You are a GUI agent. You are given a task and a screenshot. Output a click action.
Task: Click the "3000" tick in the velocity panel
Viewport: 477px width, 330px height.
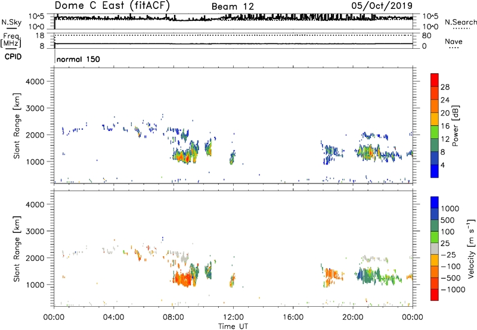tap(35, 231)
